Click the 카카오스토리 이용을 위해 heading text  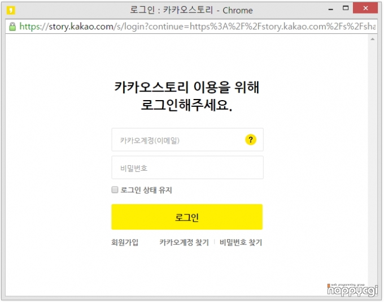(187, 87)
